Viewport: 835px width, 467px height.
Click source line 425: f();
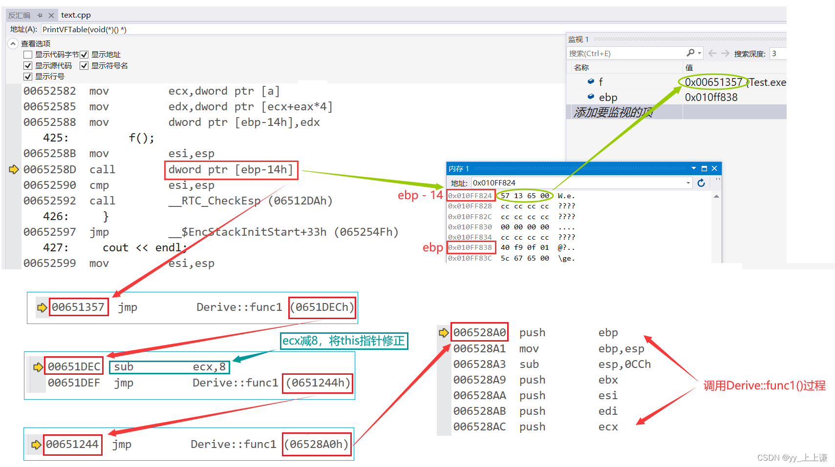point(99,138)
